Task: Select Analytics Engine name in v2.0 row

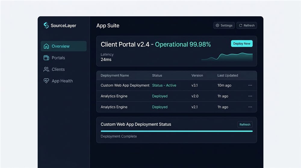Action: (114, 96)
